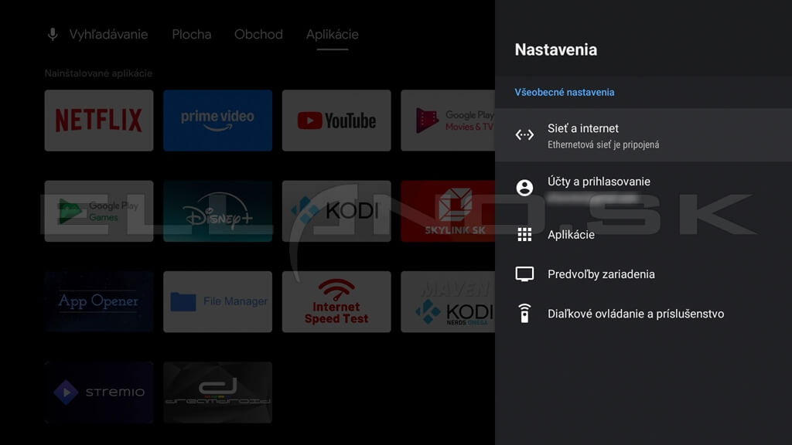Select the TV icon for Predvoľby zariadenia
Image resolution: width=792 pixels, height=445 pixels.
coord(524,274)
